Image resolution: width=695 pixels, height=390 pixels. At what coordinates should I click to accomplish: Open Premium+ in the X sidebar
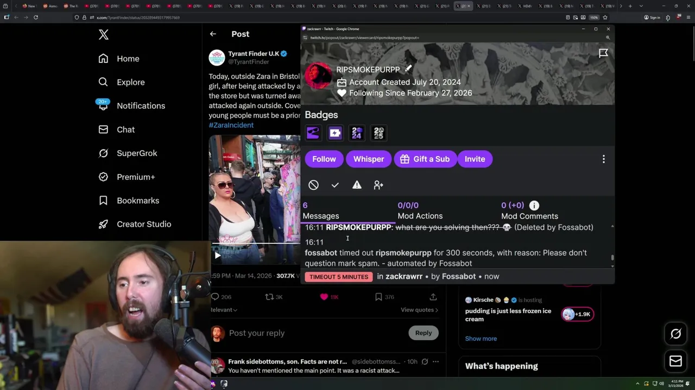(x=127, y=177)
